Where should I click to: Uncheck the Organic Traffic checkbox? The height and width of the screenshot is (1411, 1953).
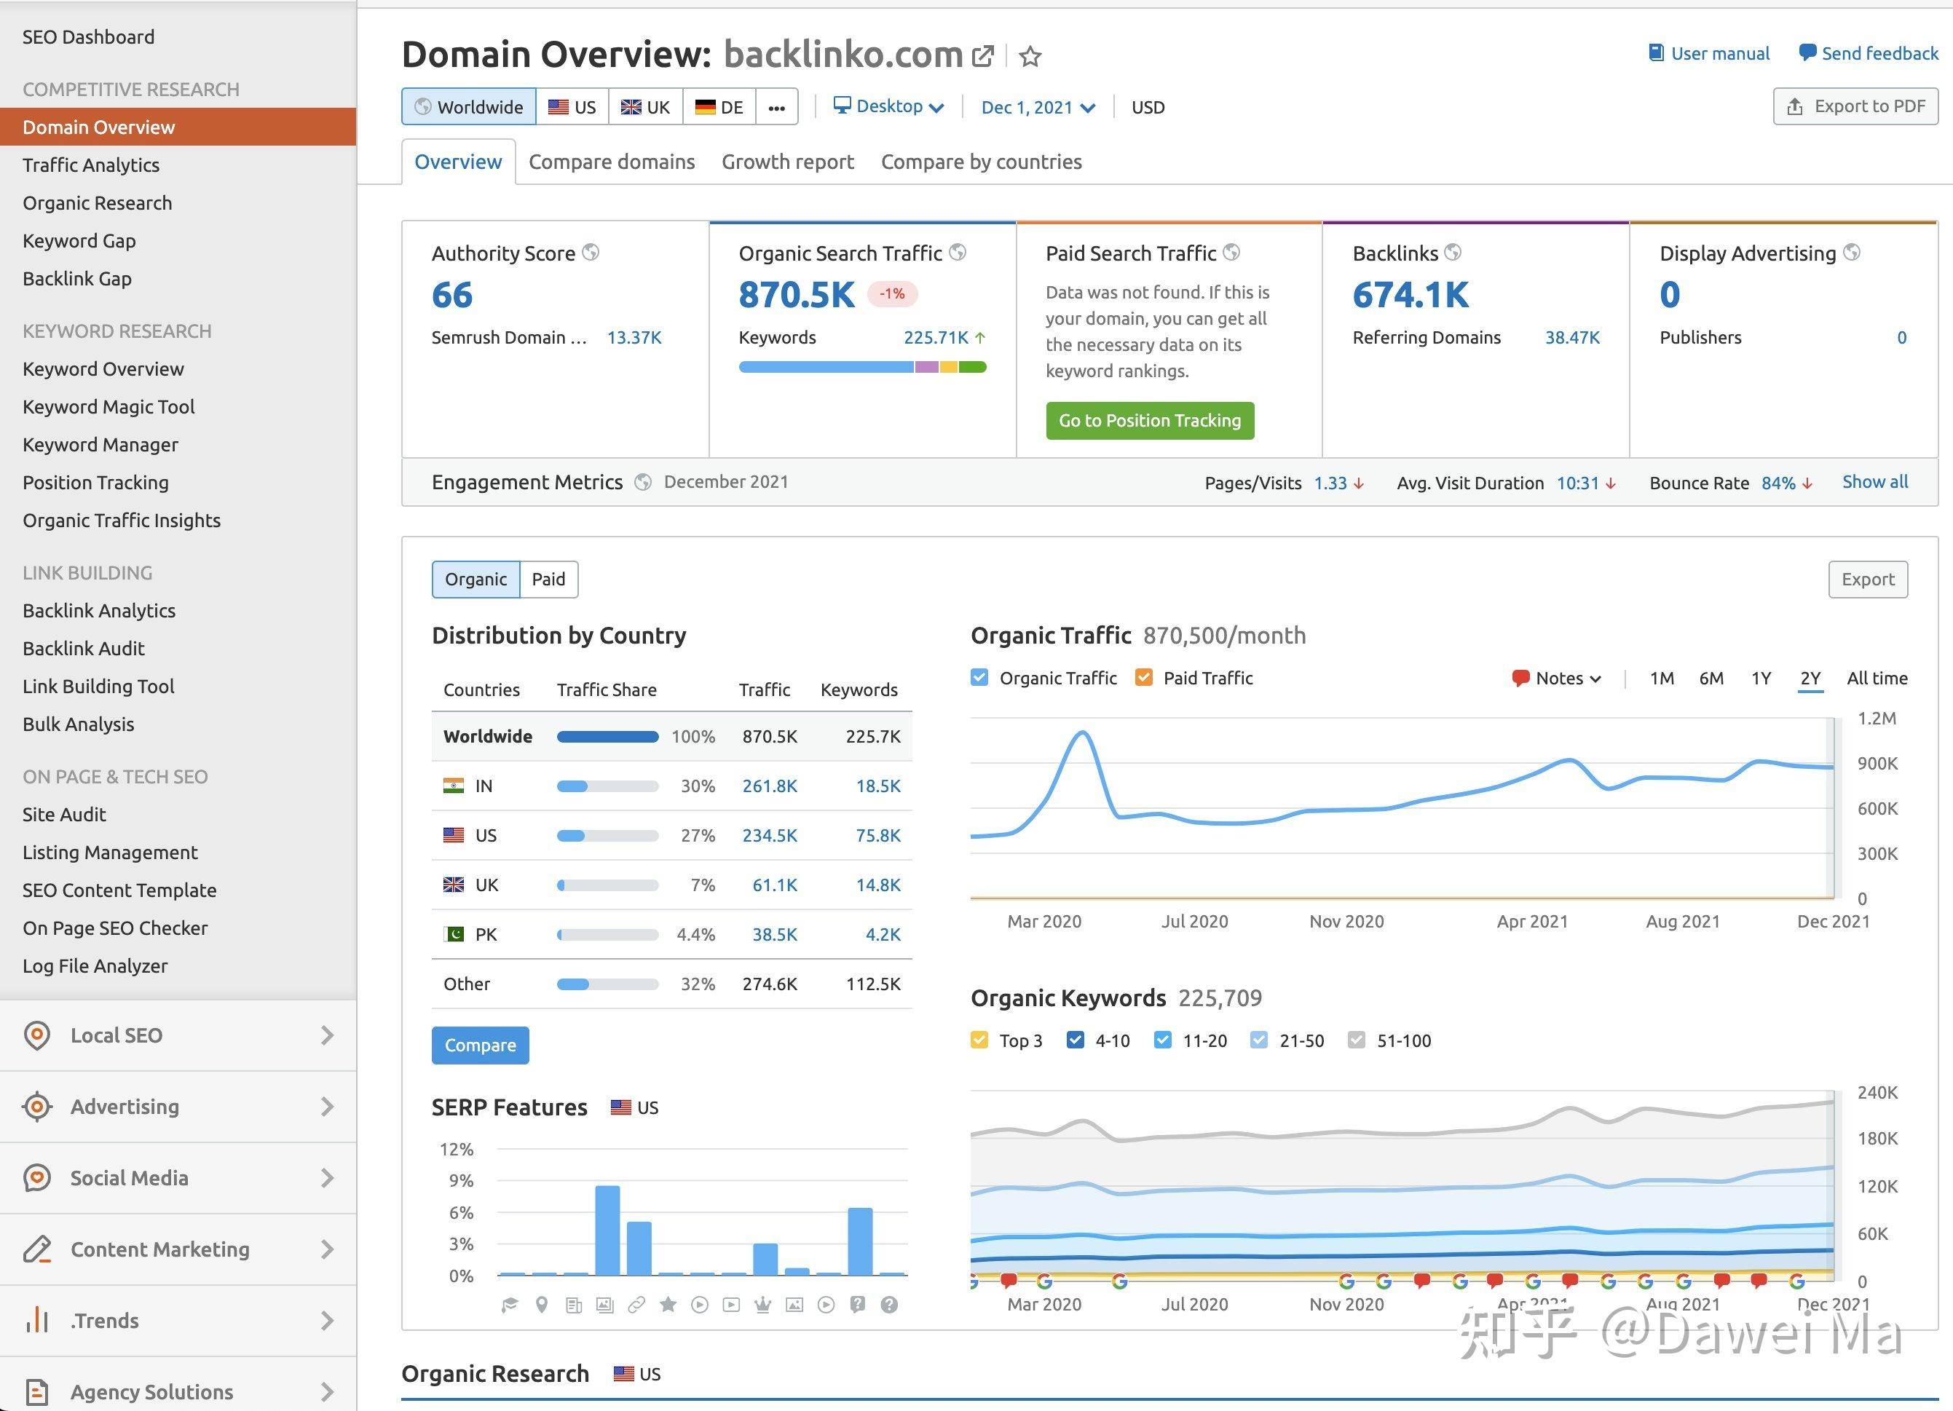[979, 678]
